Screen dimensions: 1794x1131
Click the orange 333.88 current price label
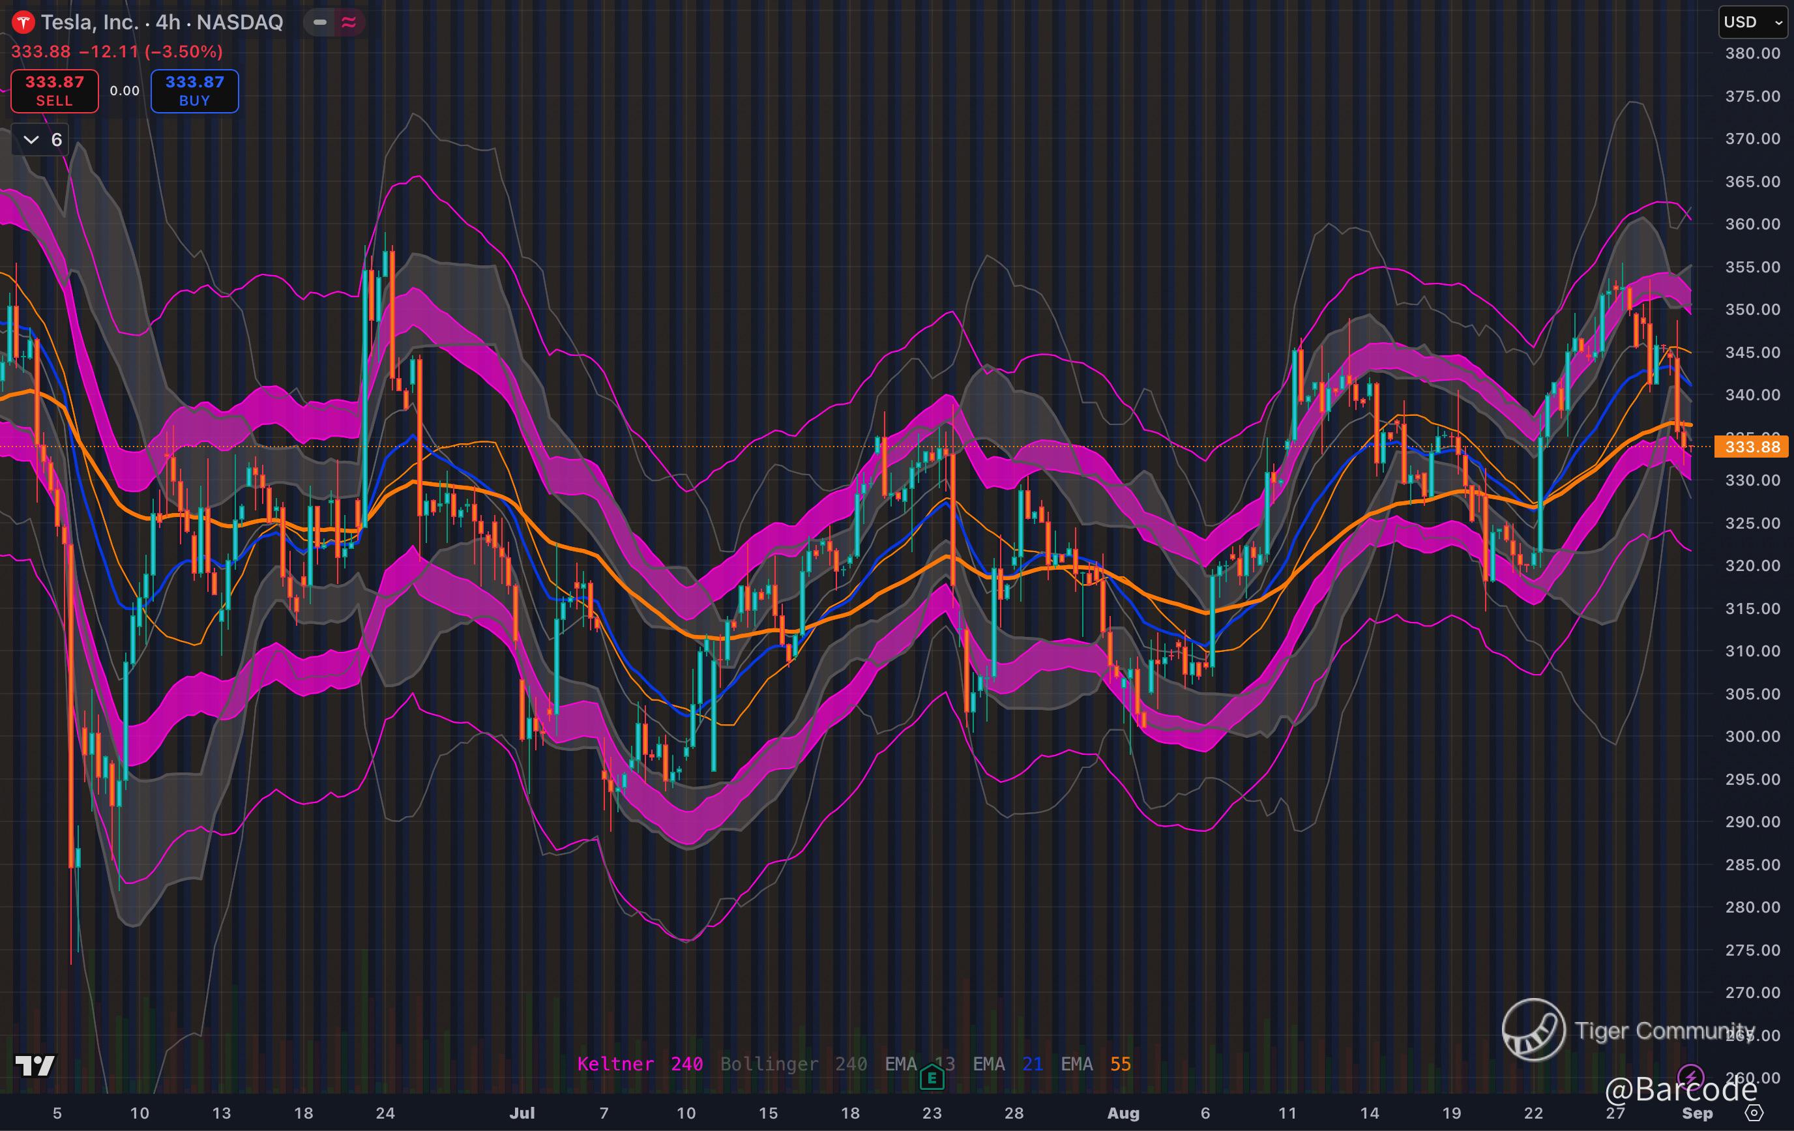click(1752, 447)
